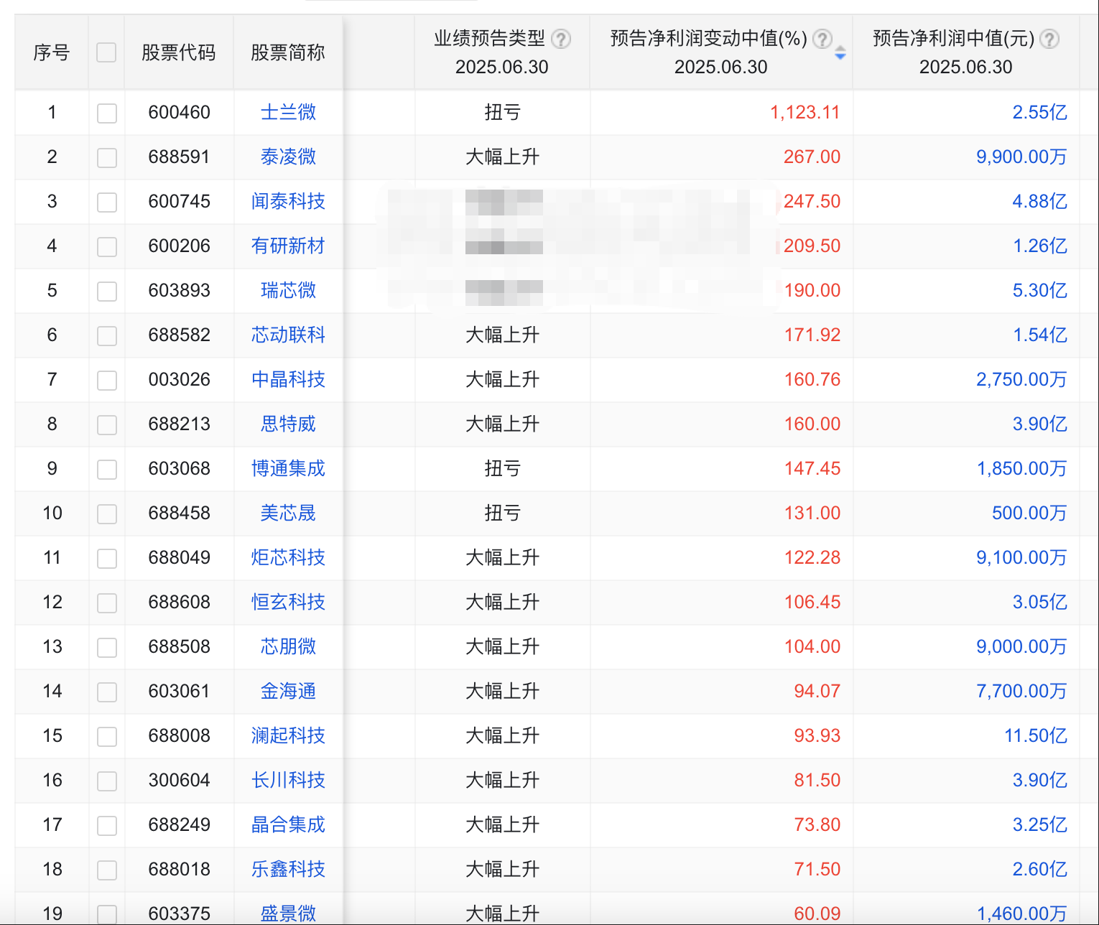Go to 有研新材 stock page
The width and height of the screenshot is (1099, 925).
coord(288,246)
